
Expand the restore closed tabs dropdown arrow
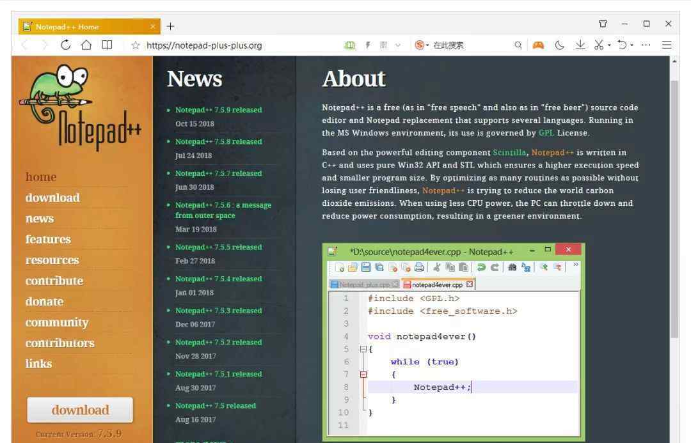(x=631, y=45)
